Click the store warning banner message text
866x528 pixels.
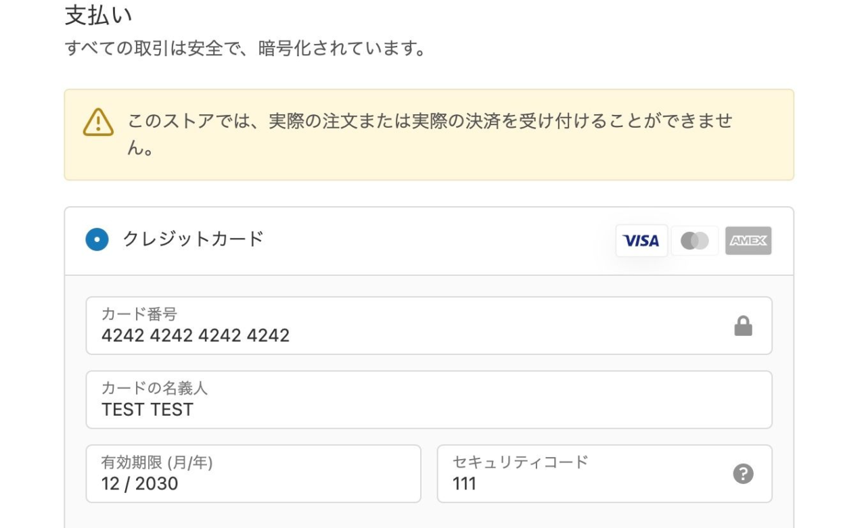point(430,134)
